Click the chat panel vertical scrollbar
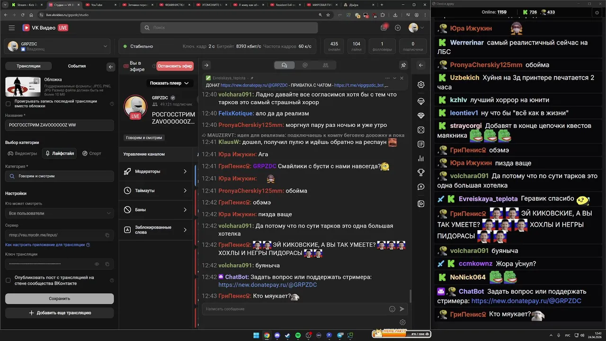Screen dimensions: 606x341 pos(410,296)
